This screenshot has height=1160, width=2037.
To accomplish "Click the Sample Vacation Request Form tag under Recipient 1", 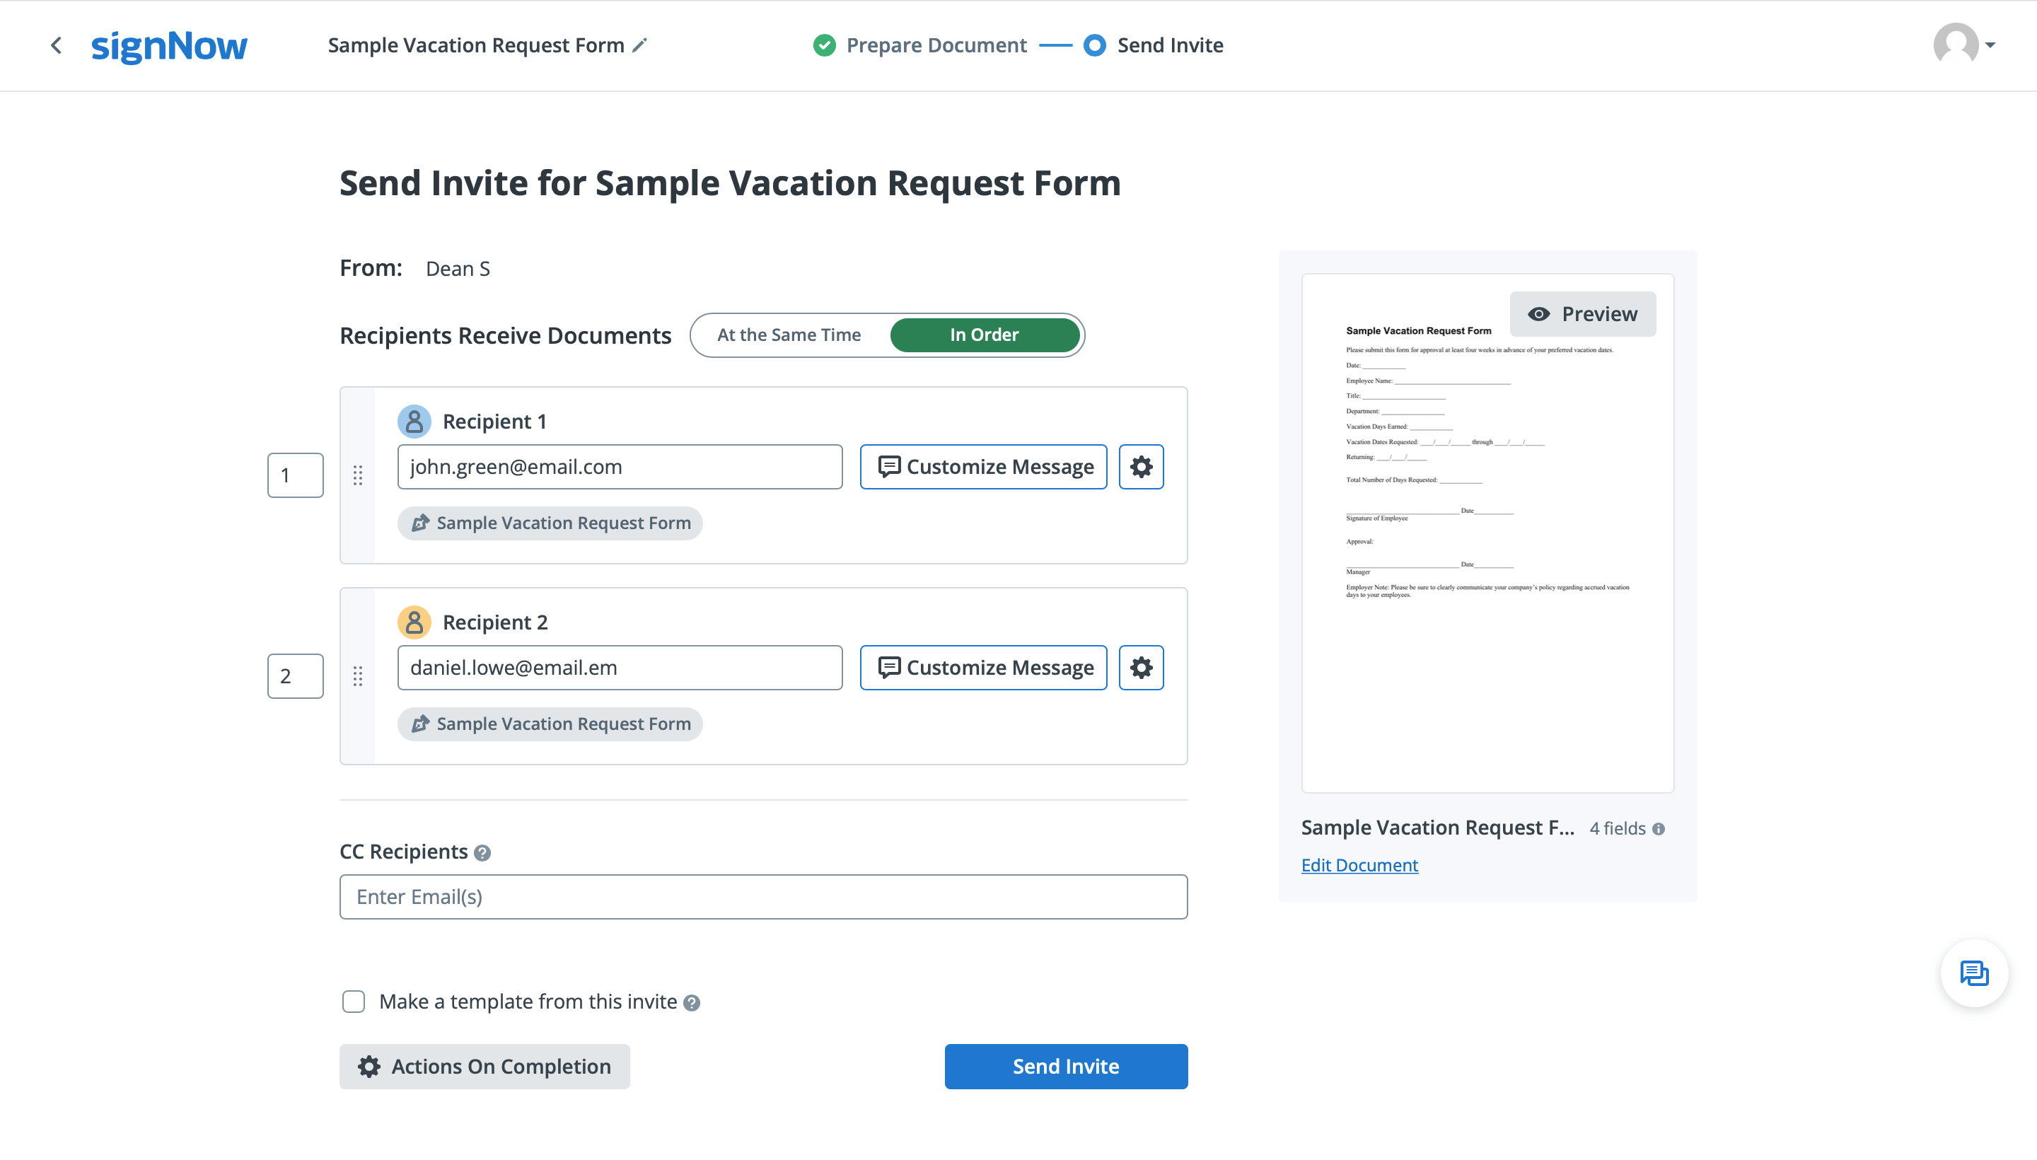I will click(549, 523).
